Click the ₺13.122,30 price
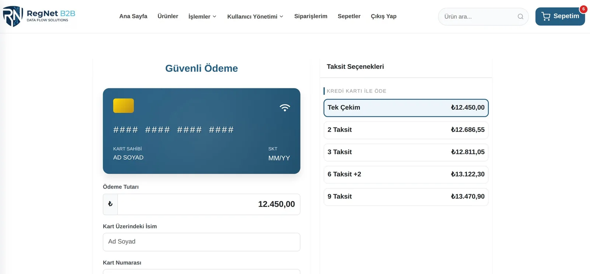The height and width of the screenshot is (274, 590). 468,175
